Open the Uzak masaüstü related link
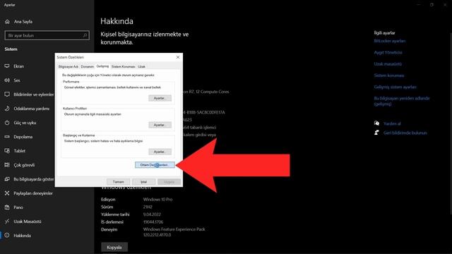 (388, 64)
